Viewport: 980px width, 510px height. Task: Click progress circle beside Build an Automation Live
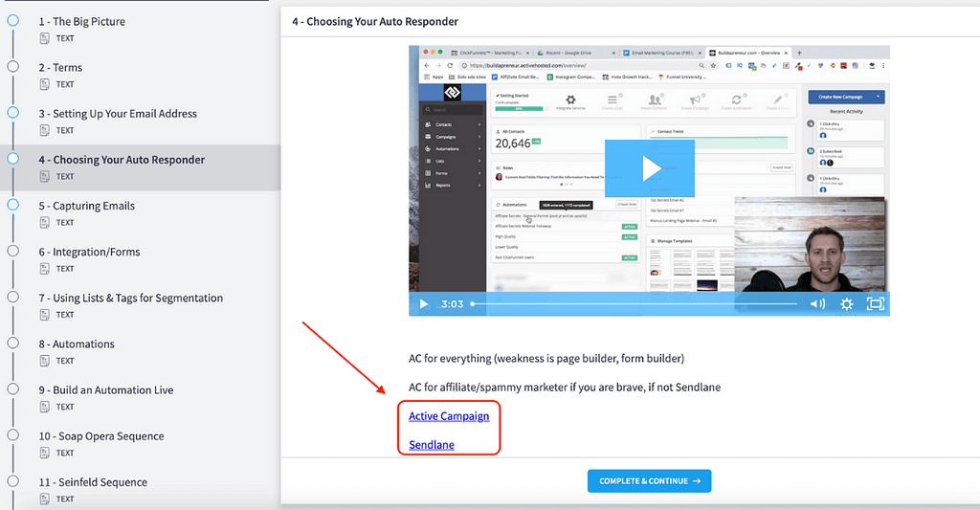click(12, 388)
